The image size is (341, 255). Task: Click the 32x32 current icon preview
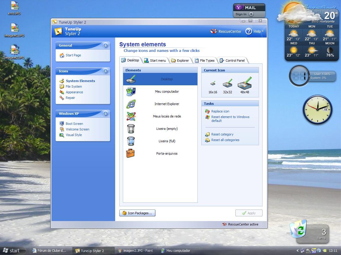click(x=227, y=83)
